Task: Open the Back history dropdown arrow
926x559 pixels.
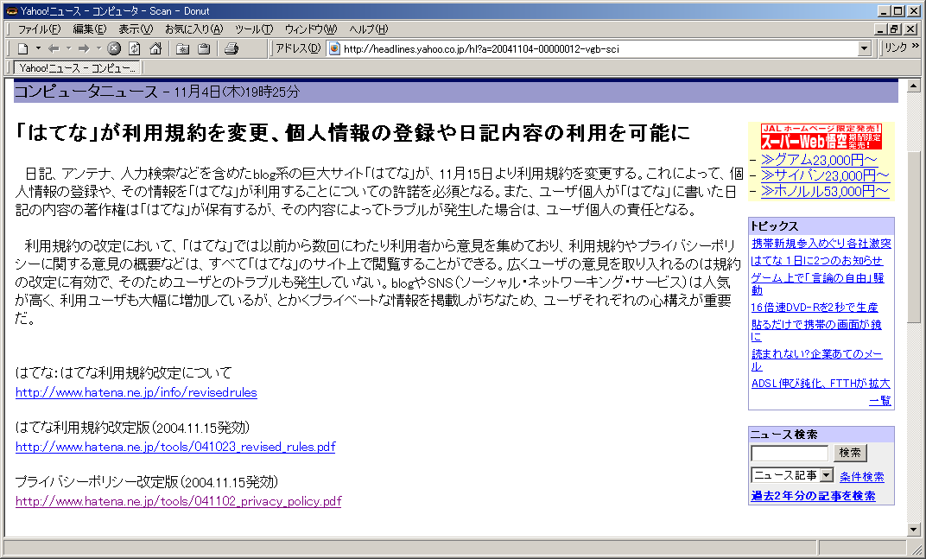Action: (68, 48)
